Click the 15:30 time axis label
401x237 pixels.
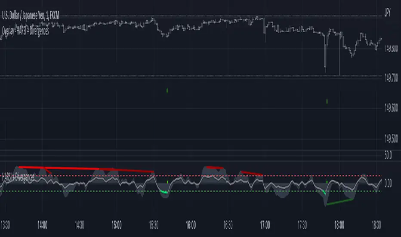pyautogui.click(x=154, y=225)
